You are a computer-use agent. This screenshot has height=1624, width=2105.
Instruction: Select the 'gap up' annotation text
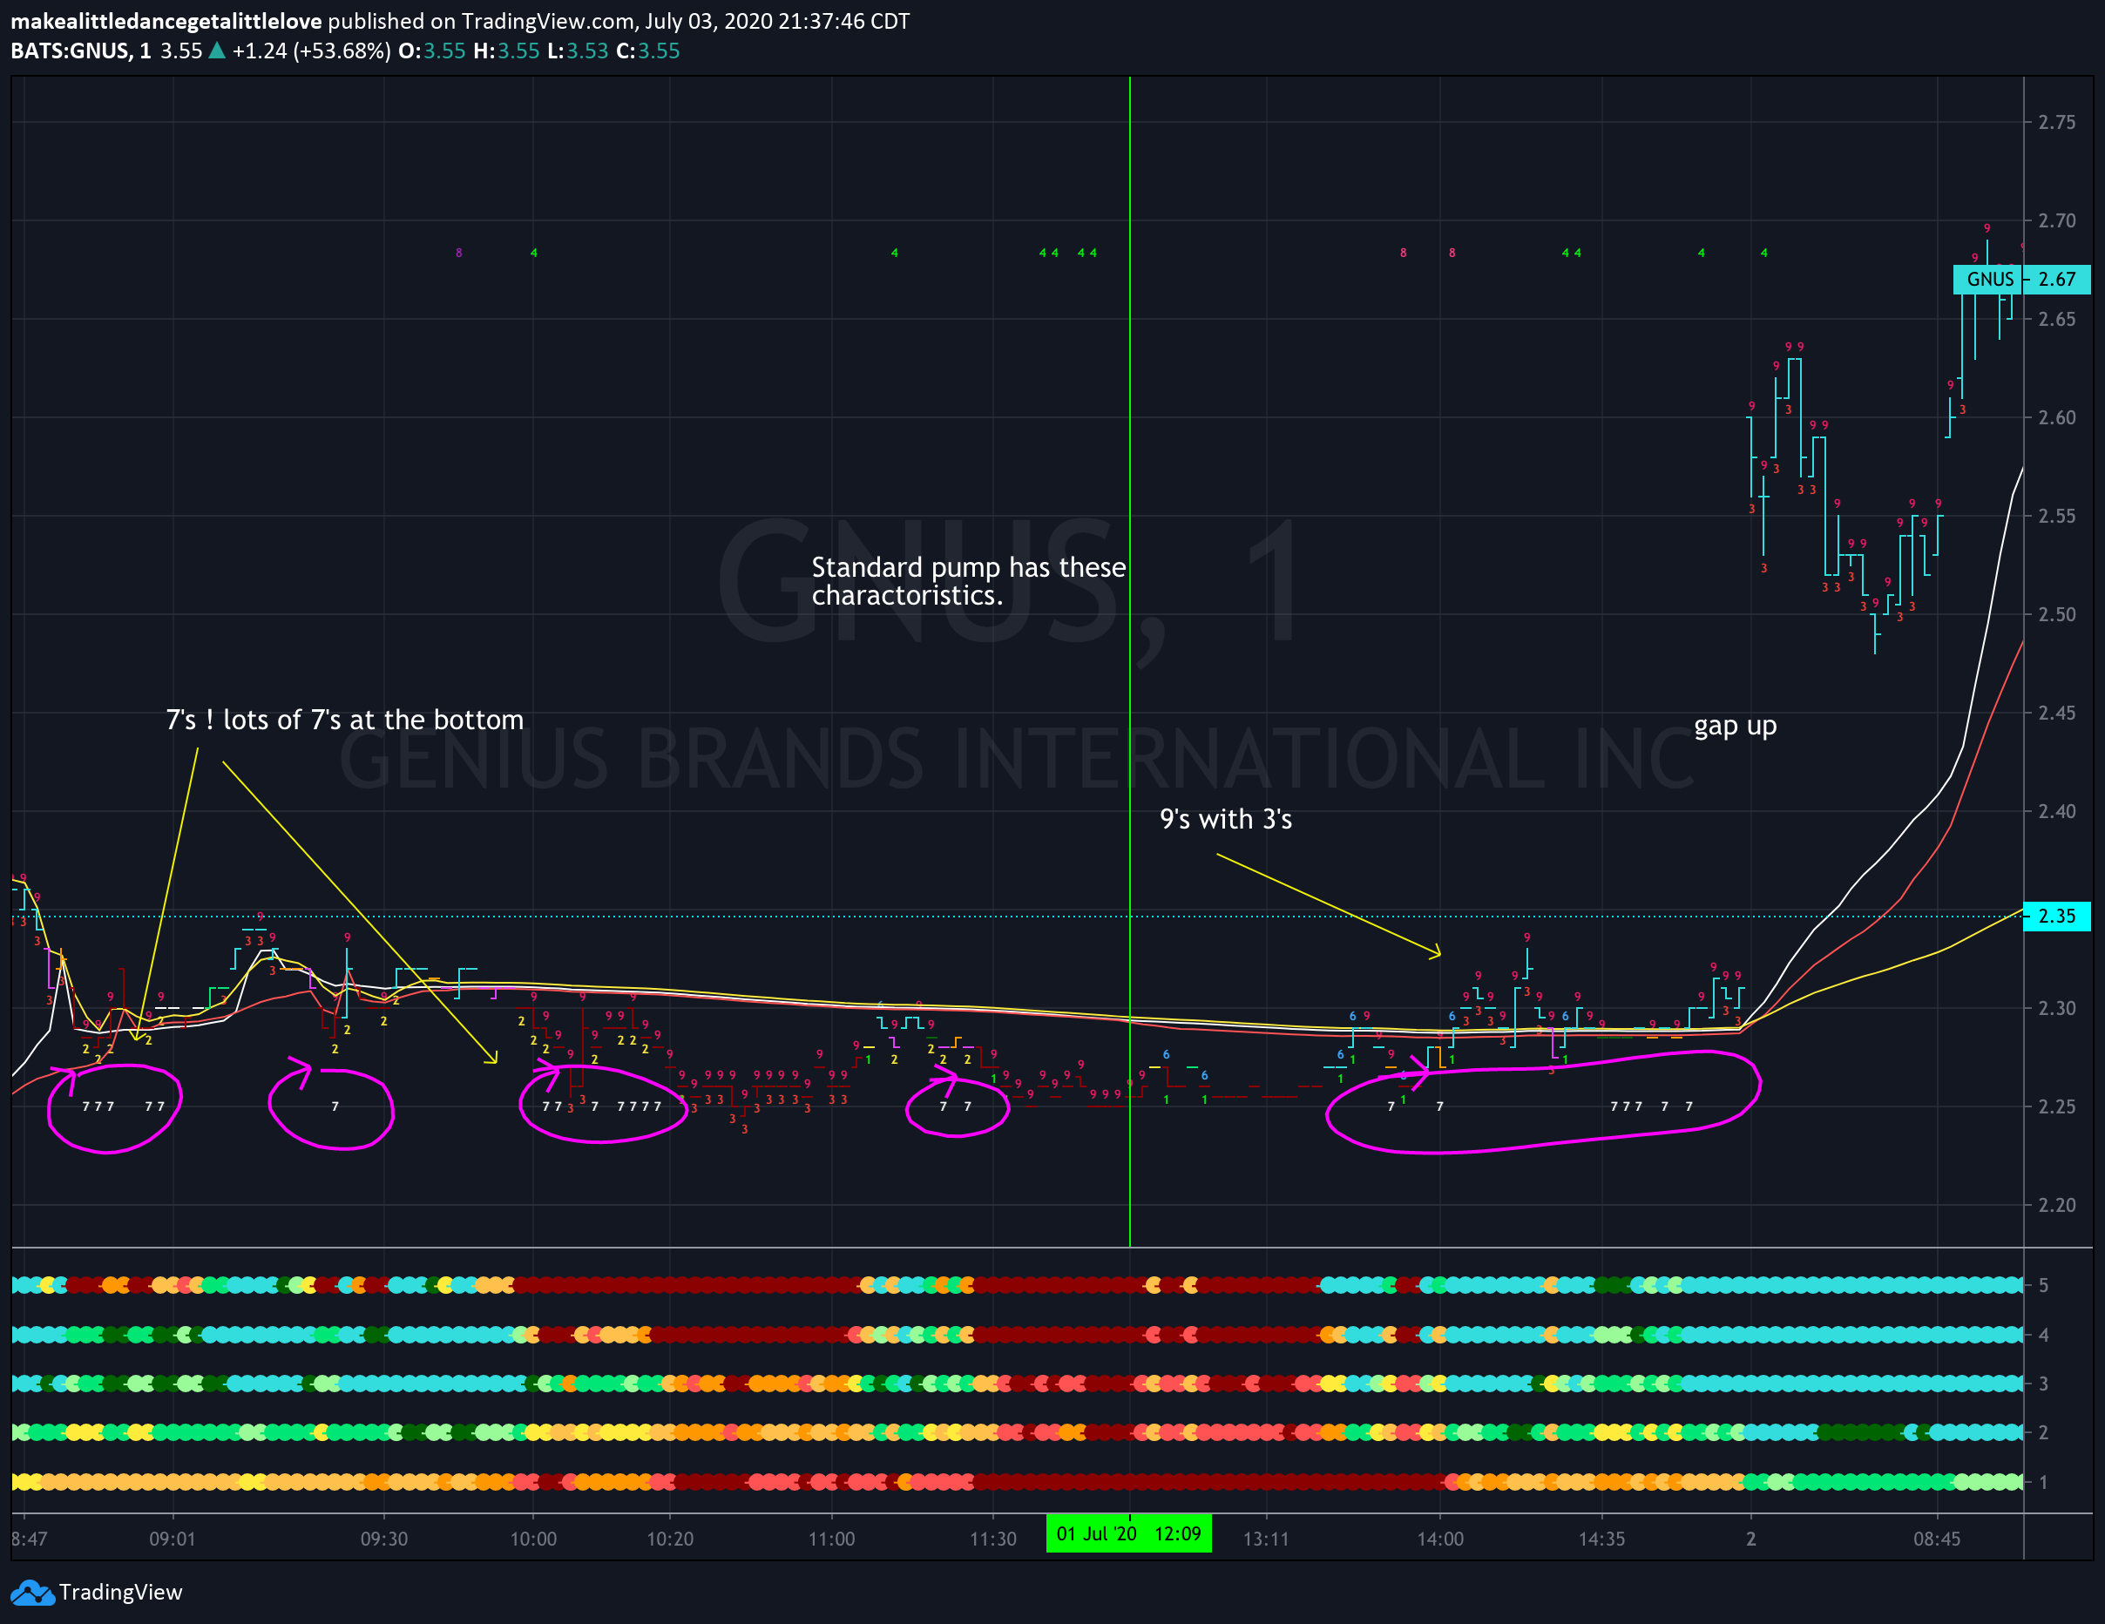click(1736, 726)
